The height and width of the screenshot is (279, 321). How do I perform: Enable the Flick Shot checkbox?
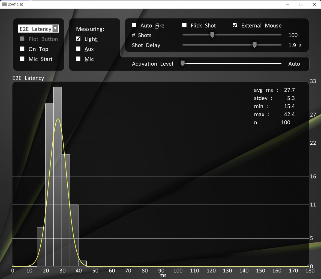(184, 25)
